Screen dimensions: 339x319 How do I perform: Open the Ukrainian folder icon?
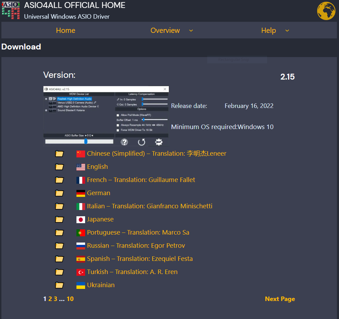click(59, 285)
